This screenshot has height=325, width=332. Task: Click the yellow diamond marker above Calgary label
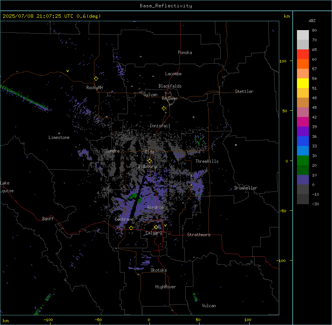click(156, 227)
